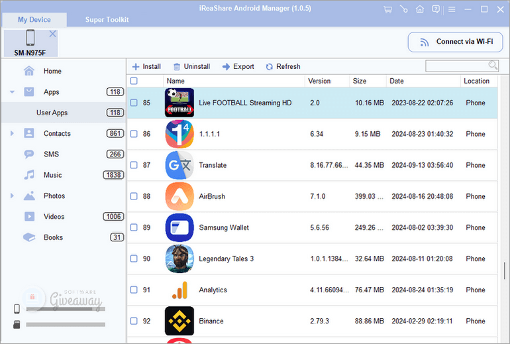This screenshot has width=510, height=344.
Task: Click the Music note sidebar icon
Action: pos(29,175)
